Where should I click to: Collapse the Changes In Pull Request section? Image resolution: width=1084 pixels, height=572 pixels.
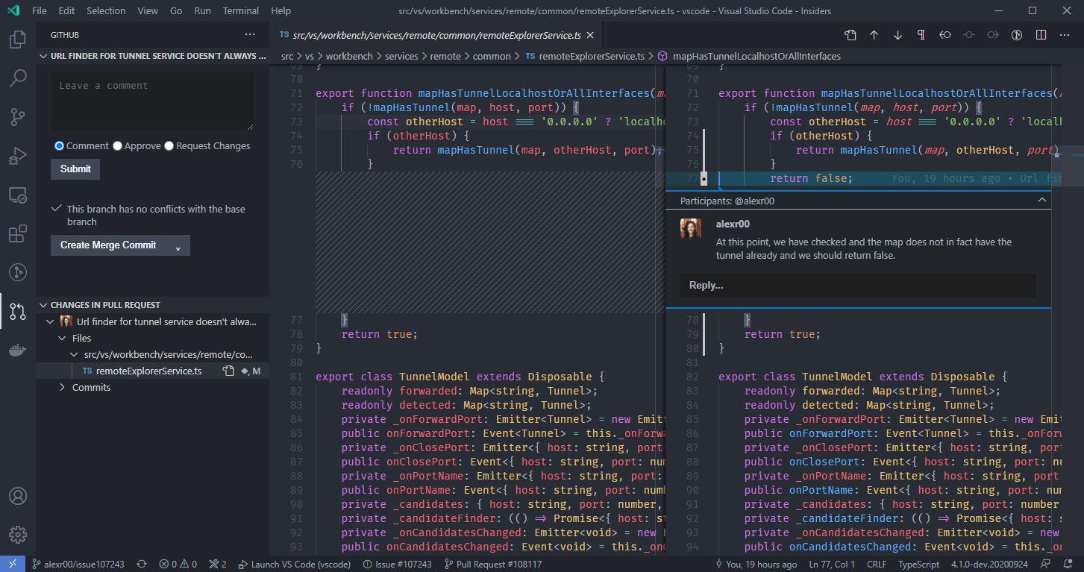click(x=152, y=305)
